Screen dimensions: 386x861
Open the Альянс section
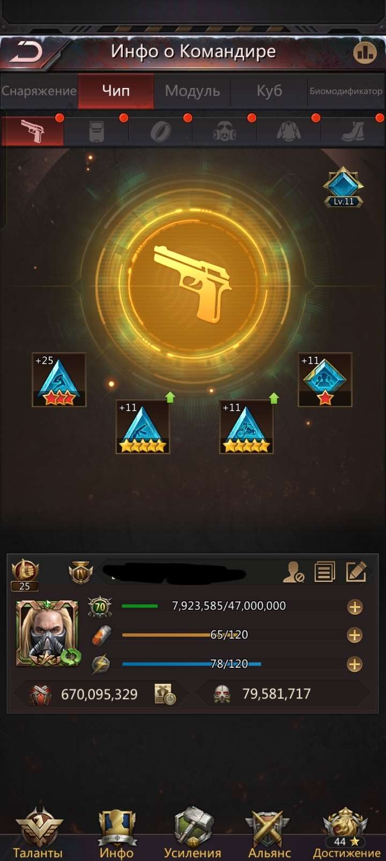click(x=269, y=834)
